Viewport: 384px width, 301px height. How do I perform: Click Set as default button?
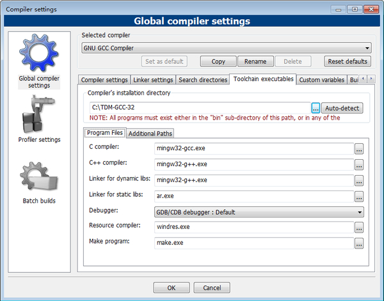click(164, 61)
